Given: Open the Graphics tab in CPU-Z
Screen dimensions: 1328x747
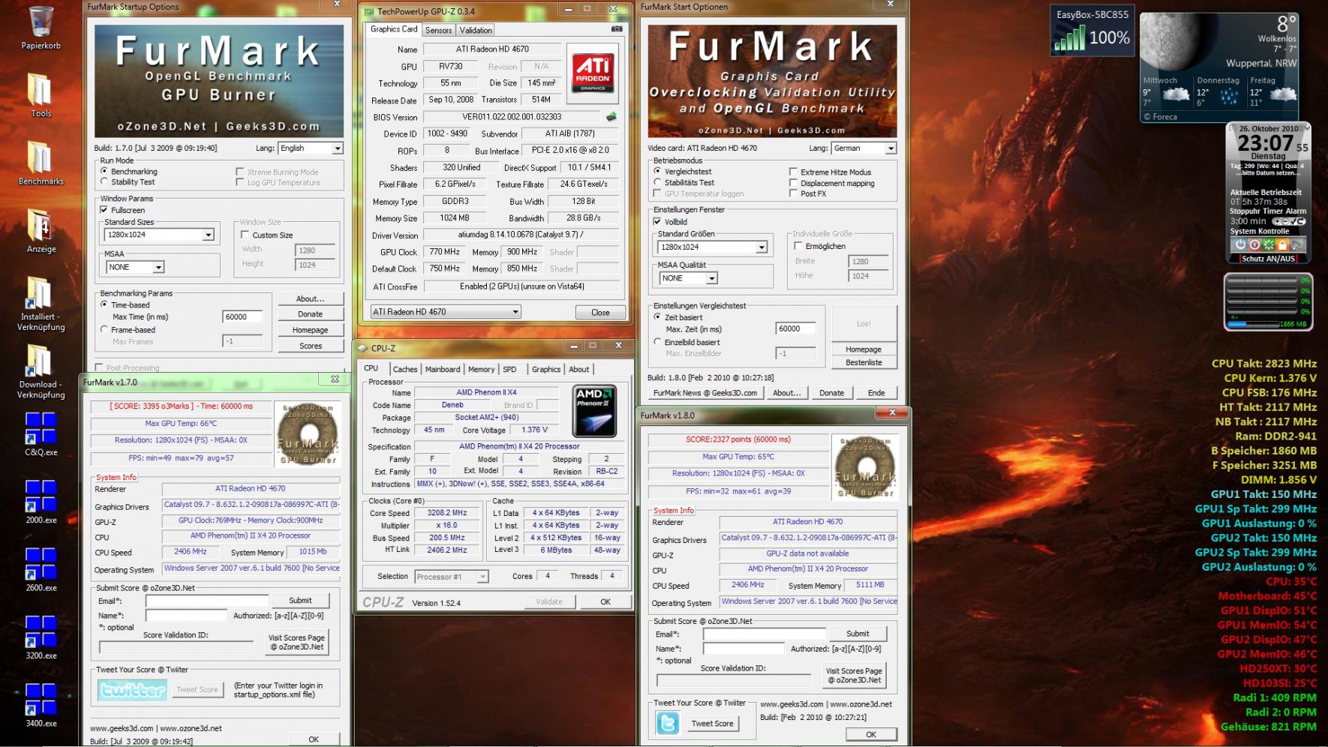Looking at the screenshot, I should click(546, 369).
